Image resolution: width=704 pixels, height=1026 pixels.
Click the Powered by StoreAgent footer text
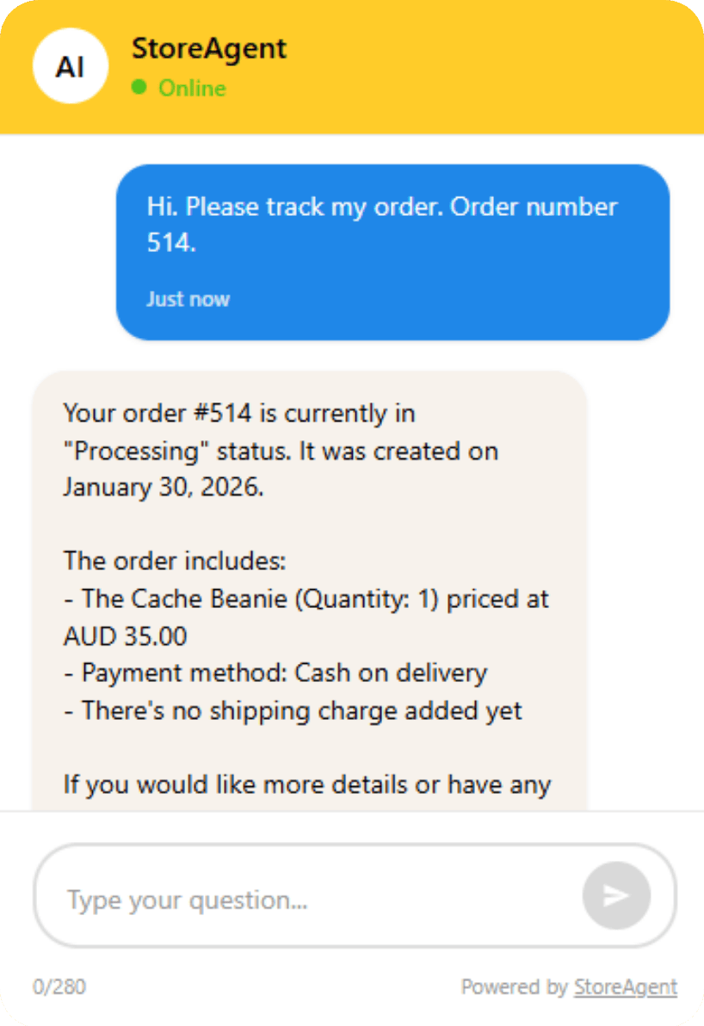(x=570, y=986)
